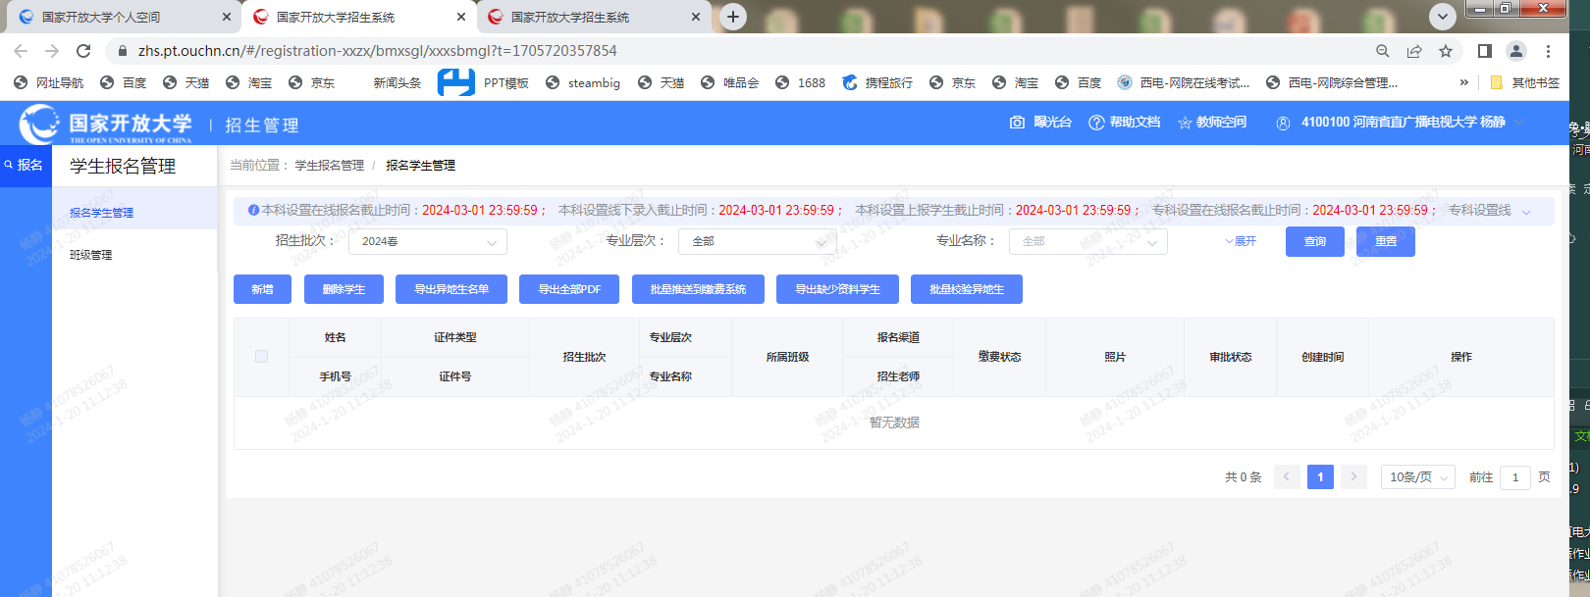
Task: Toggle the select-all checkbox in table header
Action: point(261,357)
